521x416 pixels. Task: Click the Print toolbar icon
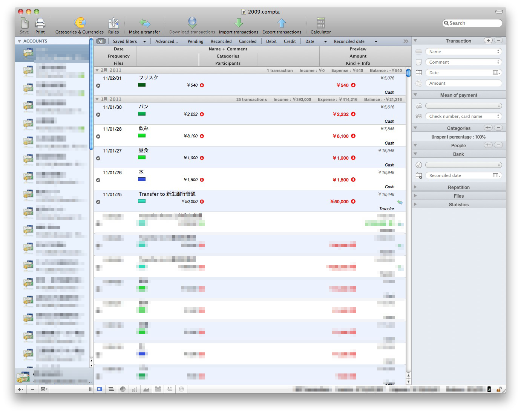click(40, 23)
